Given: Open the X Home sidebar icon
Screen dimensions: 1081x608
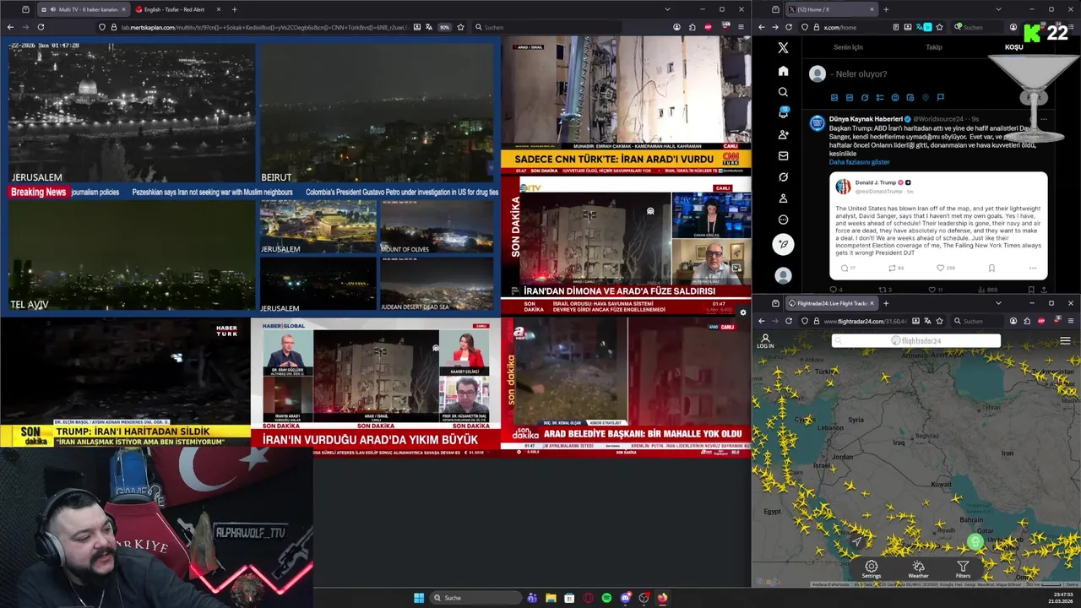Looking at the screenshot, I should (x=783, y=71).
